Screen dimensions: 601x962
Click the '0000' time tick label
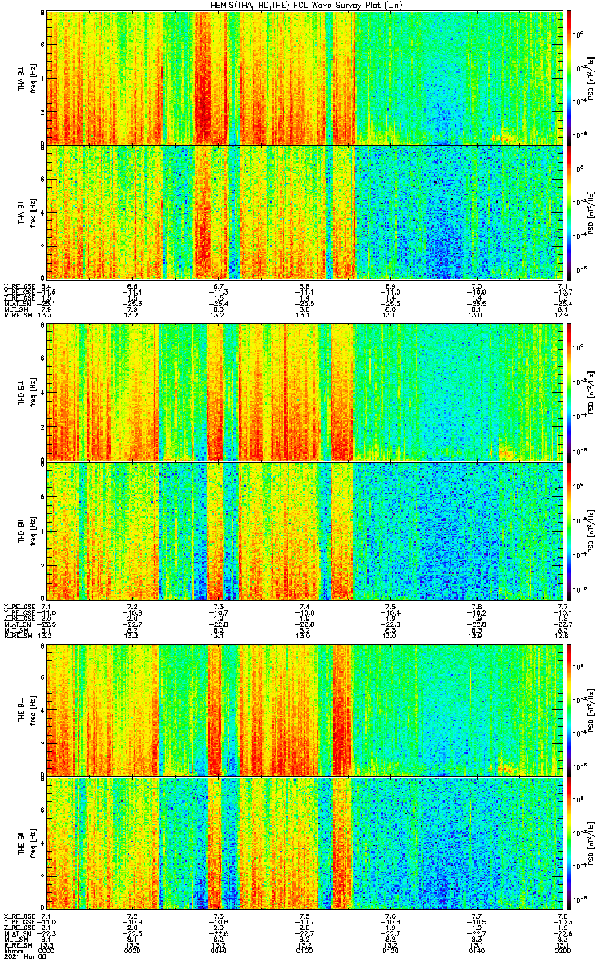tap(47, 950)
